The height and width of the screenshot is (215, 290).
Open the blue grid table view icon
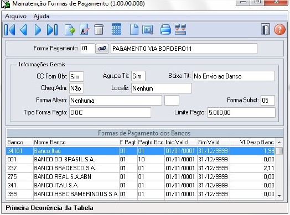(x=117, y=29)
